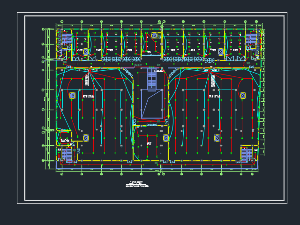300x225 pixels.
Task: Select the last grid axis bubble at bottom-right
Action: click(x=252, y=174)
